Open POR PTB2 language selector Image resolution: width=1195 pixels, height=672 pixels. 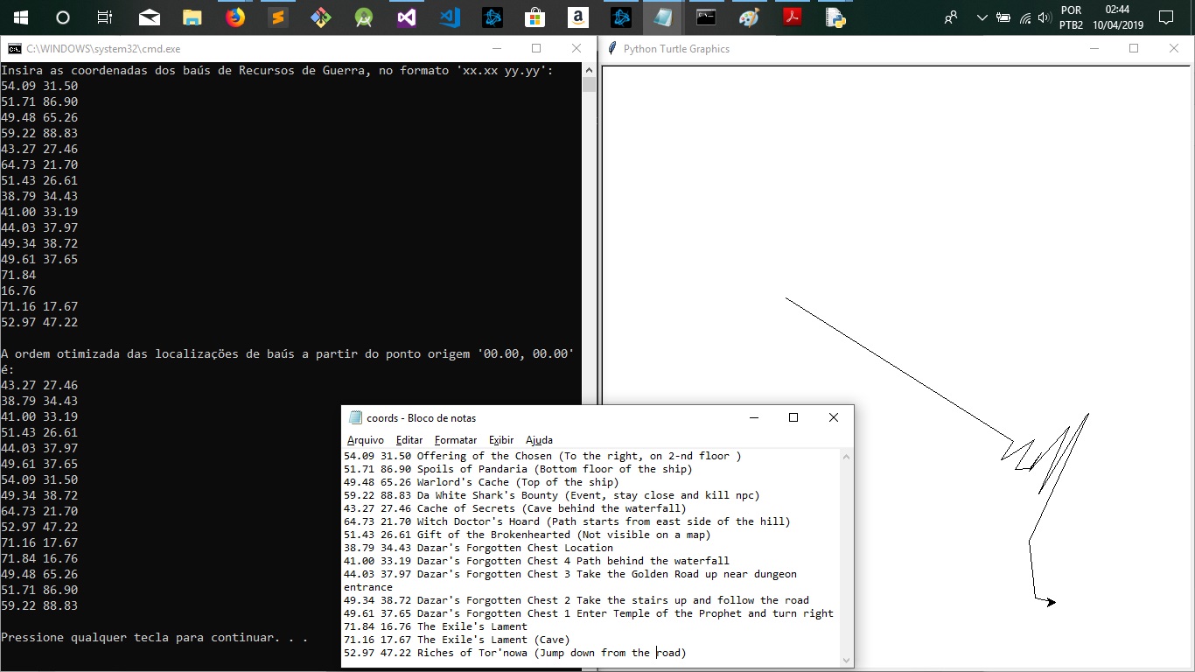point(1071,17)
